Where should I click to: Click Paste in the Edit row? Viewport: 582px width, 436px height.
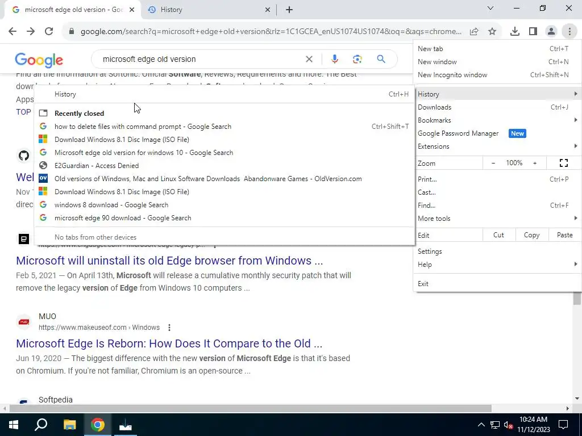click(564, 235)
